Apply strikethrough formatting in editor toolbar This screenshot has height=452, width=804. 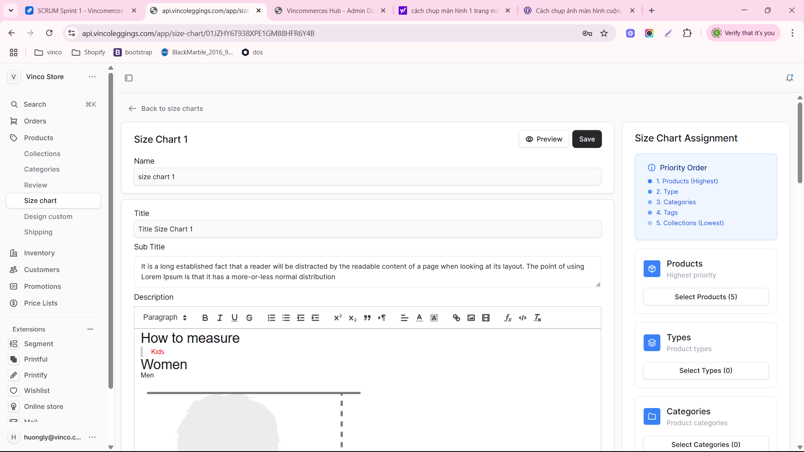(249, 318)
